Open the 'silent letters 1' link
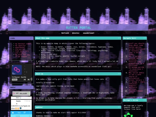This screenshot has width=156, height=117. tap(136, 80)
